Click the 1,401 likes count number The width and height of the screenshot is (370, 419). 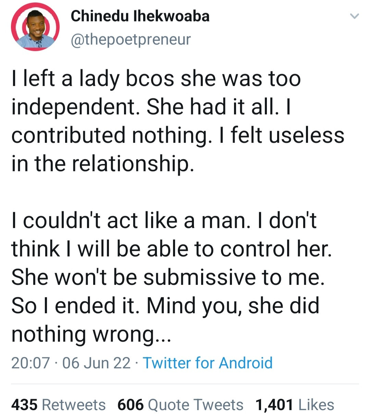click(x=274, y=405)
